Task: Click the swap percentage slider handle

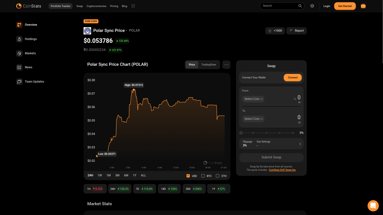Action: coord(241,133)
